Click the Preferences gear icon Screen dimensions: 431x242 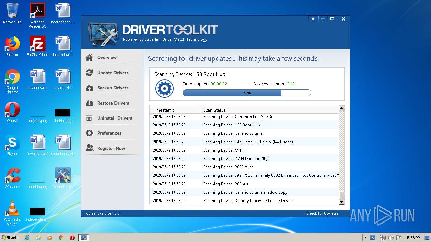coord(89,133)
